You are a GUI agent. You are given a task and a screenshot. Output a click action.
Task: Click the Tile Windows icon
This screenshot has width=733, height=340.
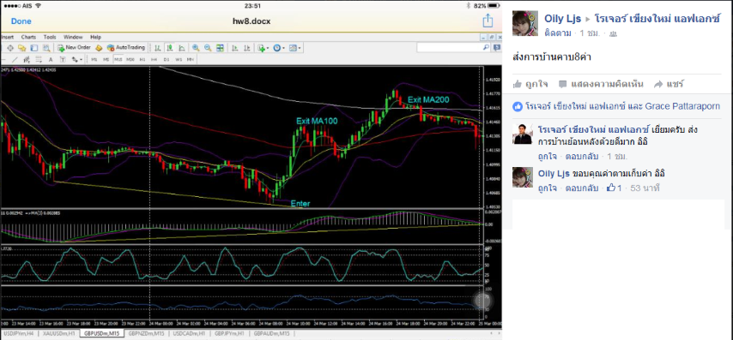(x=220, y=48)
